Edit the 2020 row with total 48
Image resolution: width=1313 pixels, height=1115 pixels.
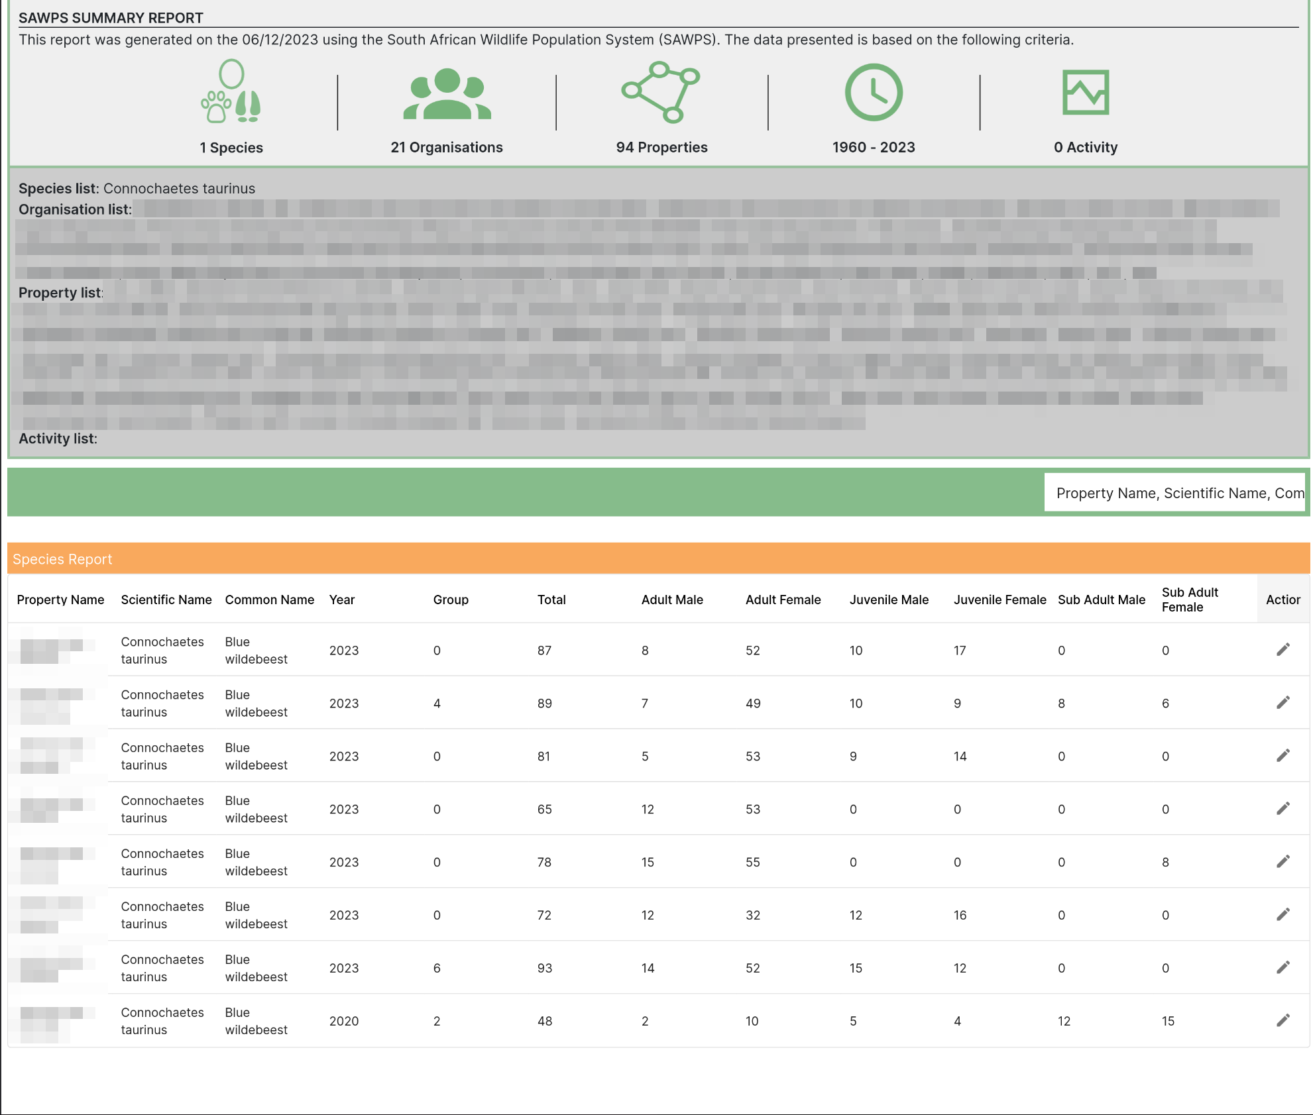(1283, 1021)
